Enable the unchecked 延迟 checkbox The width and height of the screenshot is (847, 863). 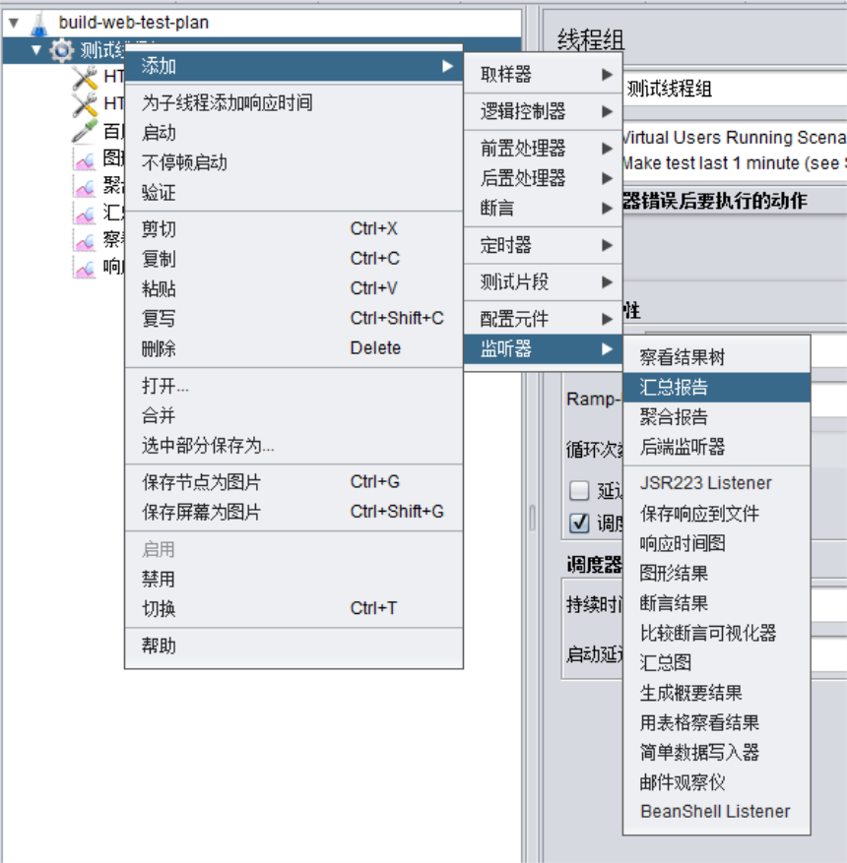(x=580, y=491)
